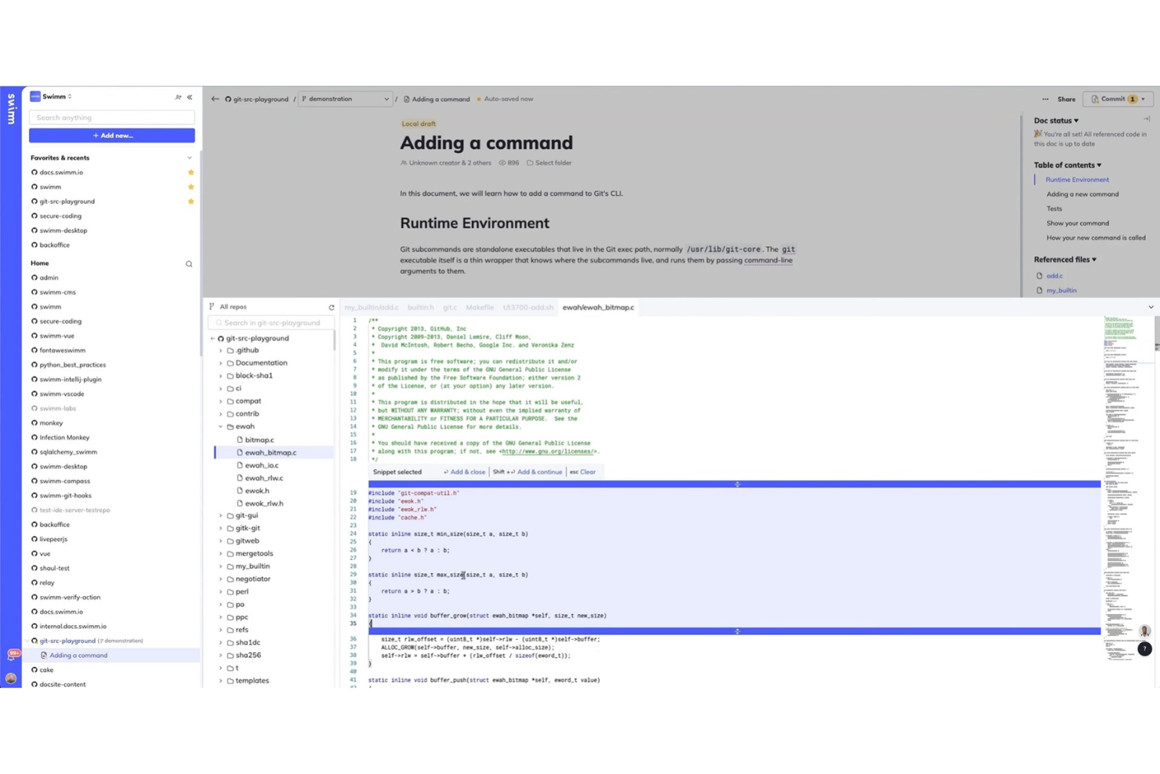The image size is (1160, 774).
Task: Click the search icon beside Home
Action: point(189,264)
